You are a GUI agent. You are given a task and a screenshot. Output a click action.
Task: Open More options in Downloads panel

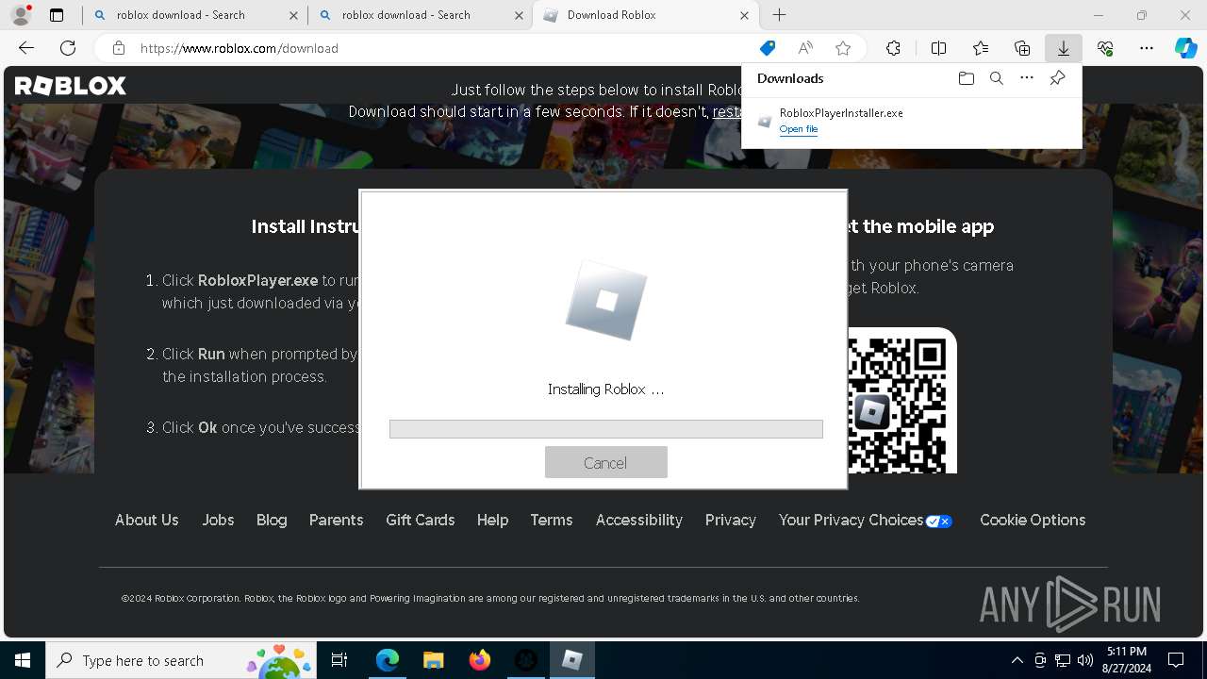pos(1027,78)
